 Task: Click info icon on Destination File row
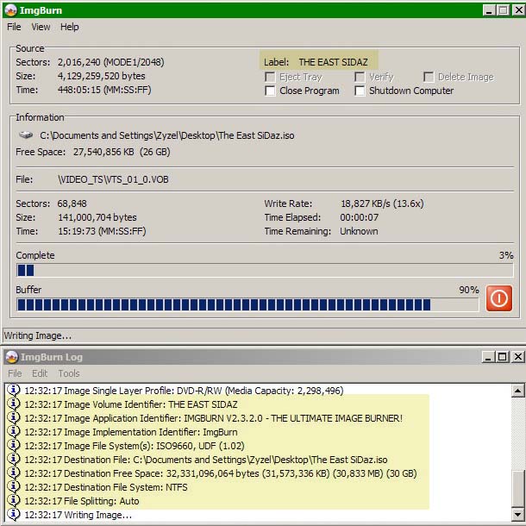(x=14, y=459)
